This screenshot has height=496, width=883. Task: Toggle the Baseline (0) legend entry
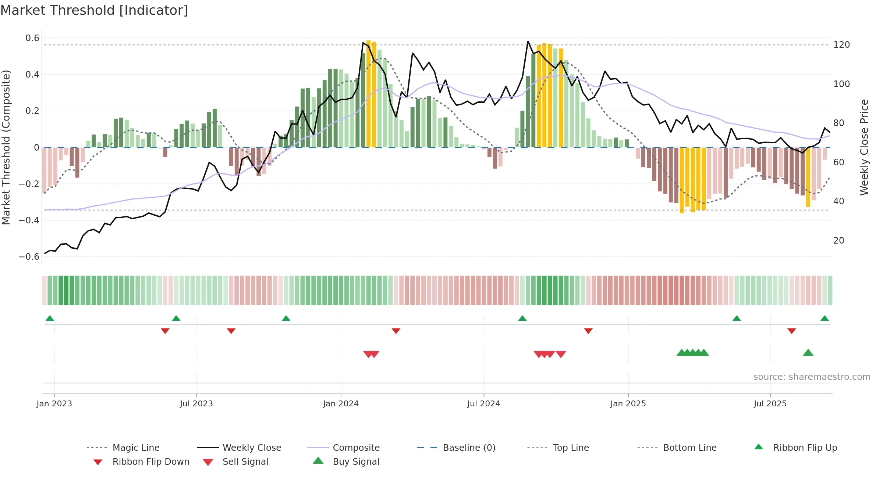point(456,448)
